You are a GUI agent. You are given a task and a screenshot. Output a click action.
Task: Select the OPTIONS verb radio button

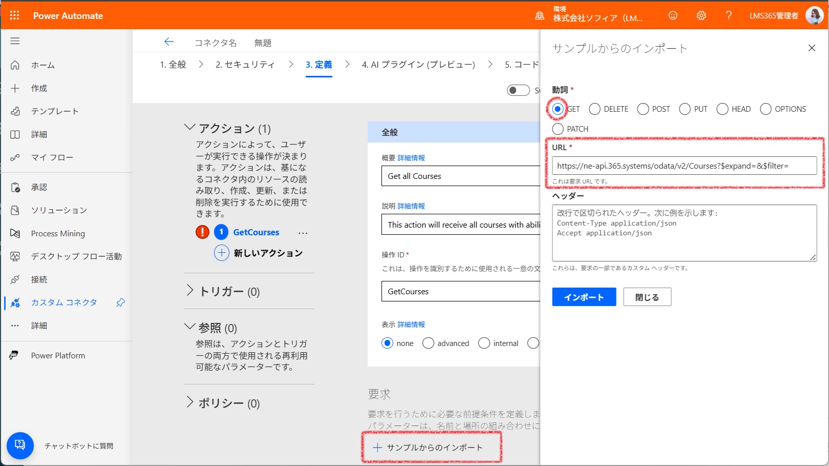(766, 109)
